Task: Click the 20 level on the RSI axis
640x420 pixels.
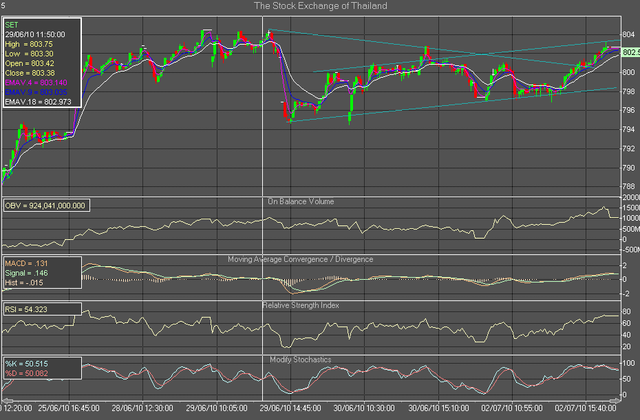Action: tap(626, 347)
